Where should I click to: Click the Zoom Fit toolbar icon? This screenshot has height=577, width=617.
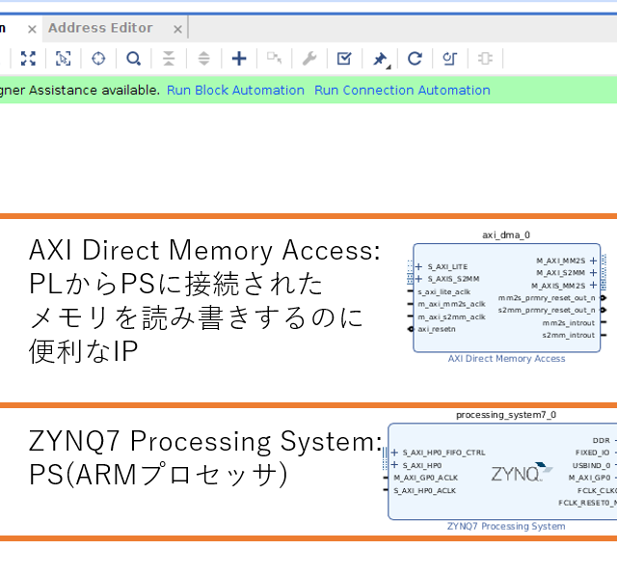tap(28, 59)
